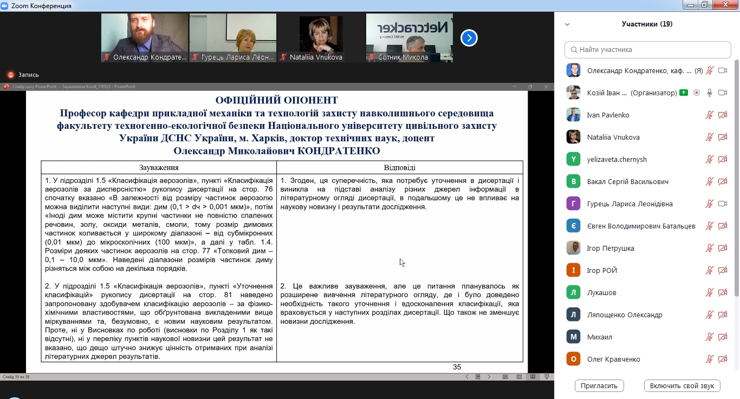Click Ivan Pavlenko's disabled camera icon
This screenshot has height=399, width=740.
722,115
